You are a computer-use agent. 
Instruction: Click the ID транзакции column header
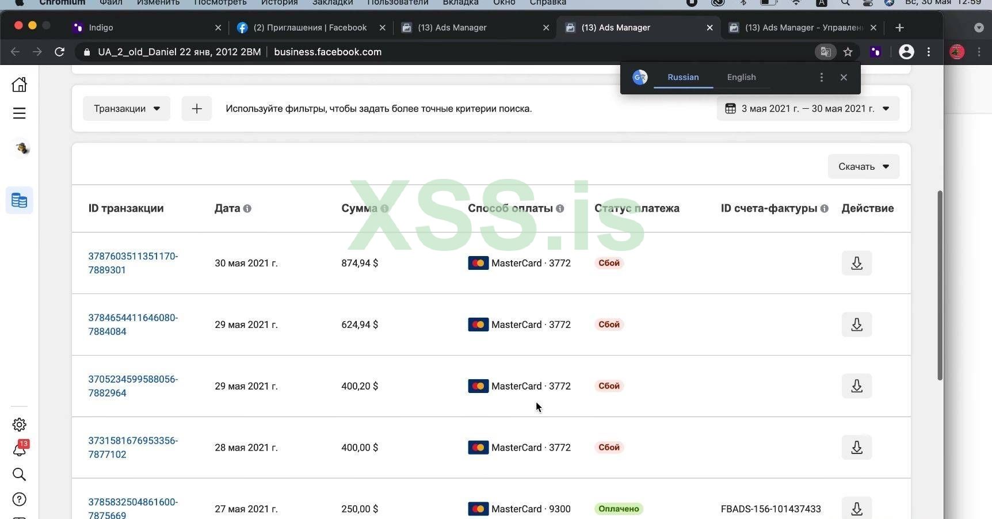click(126, 208)
